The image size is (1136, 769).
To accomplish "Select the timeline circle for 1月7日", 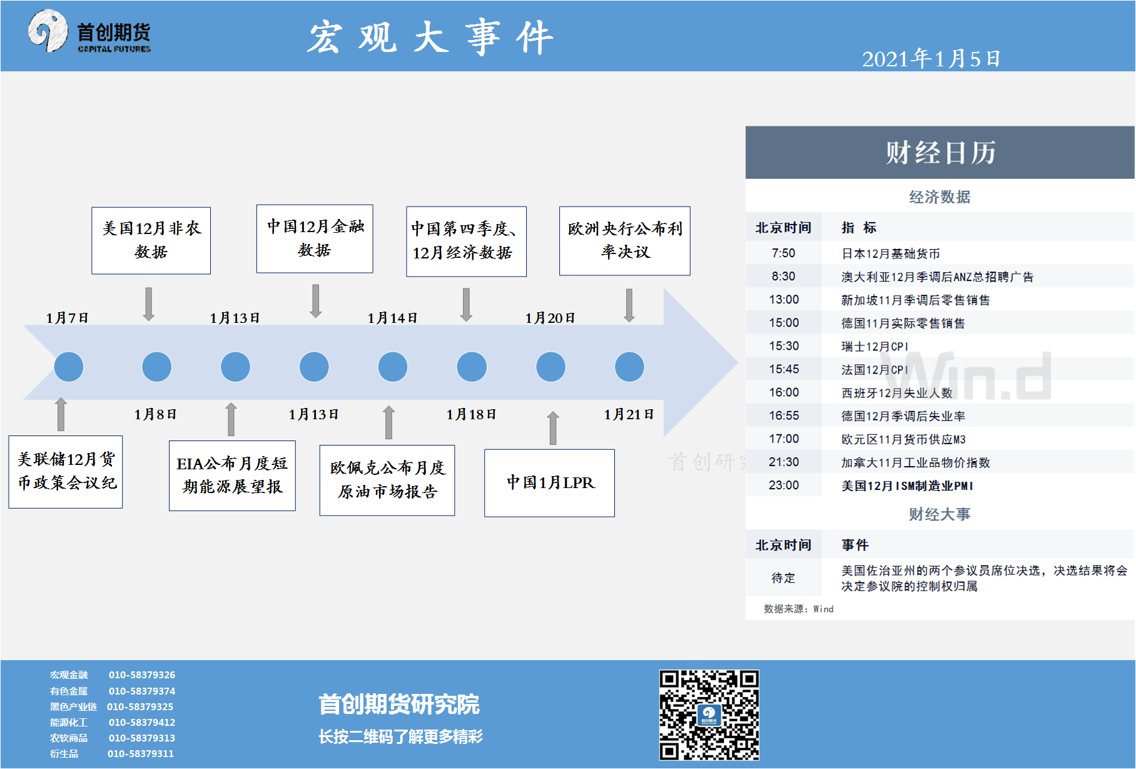I will (69, 367).
